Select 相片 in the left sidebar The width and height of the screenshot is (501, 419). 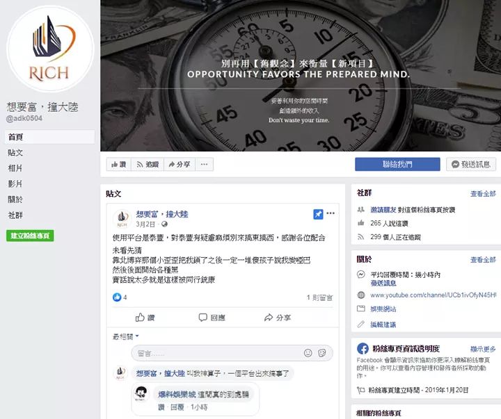pos(15,168)
